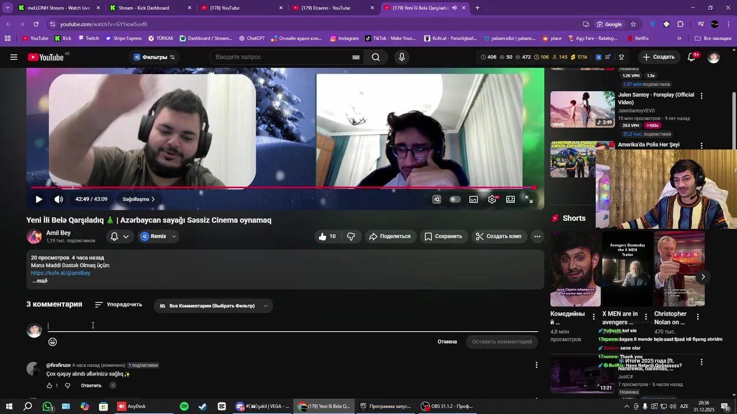Open subscription notification bell dropdown
This screenshot has width=737, height=414.
[120, 236]
